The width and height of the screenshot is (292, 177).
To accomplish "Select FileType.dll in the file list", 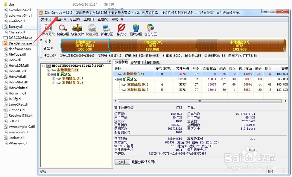I will 17,54.
